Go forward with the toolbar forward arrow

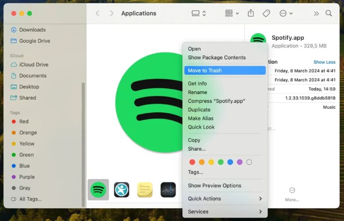click(111, 13)
